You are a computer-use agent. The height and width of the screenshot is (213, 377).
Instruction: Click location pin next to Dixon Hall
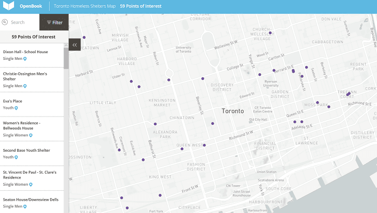click(25, 59)
